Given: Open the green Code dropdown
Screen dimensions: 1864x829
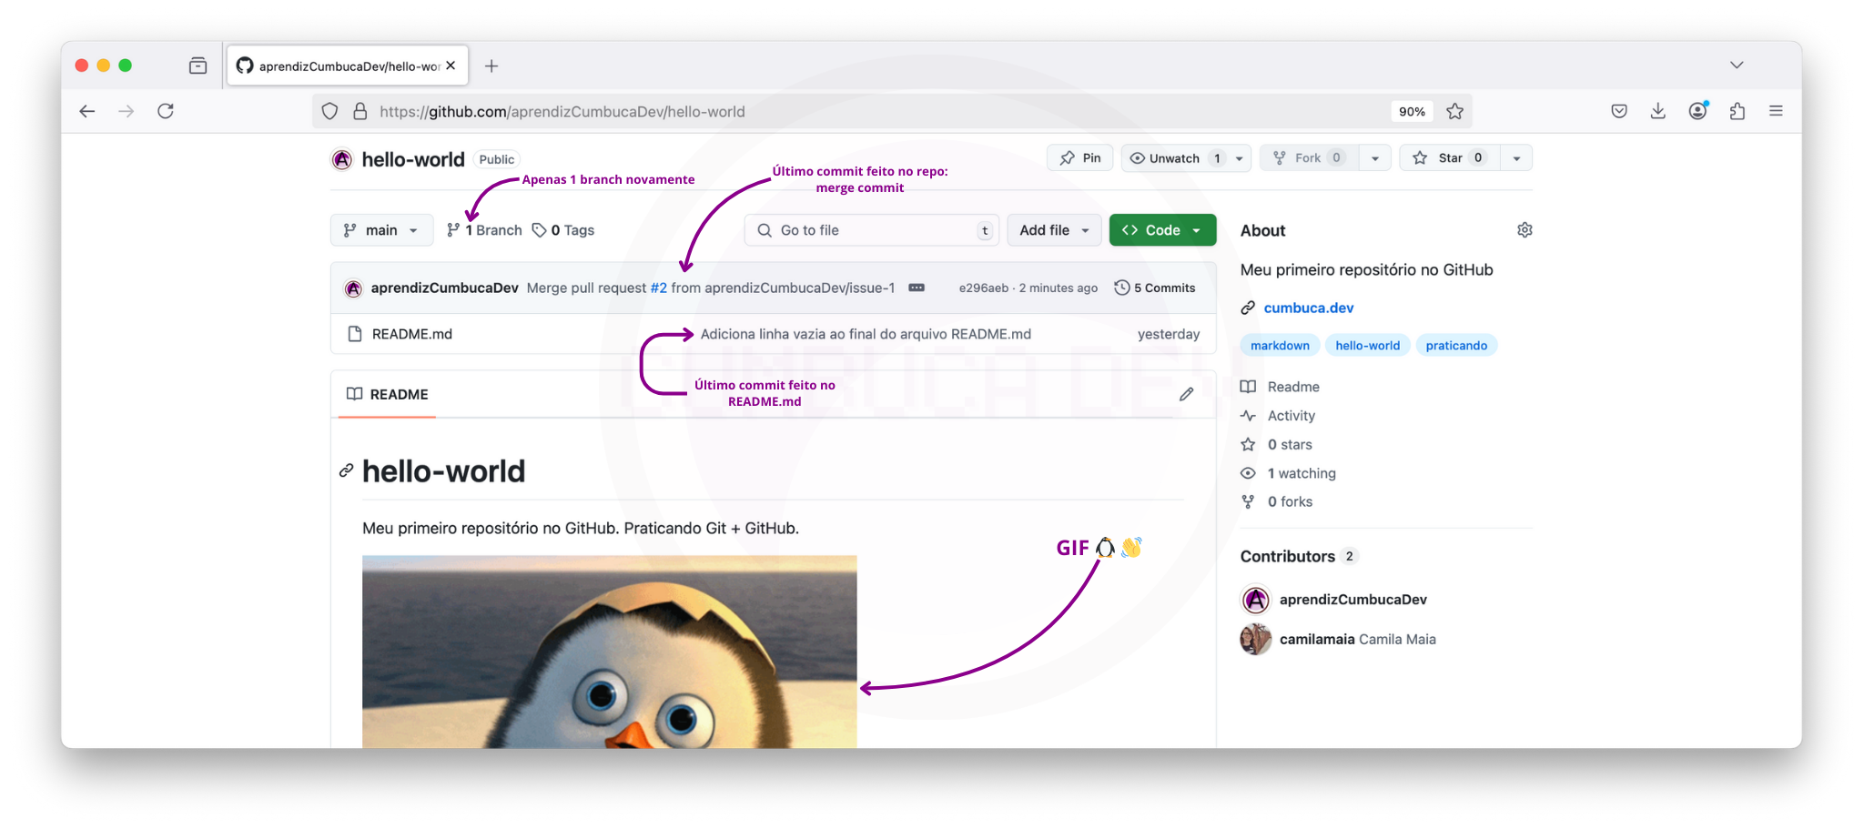Looking at the screenshot, I should point(1162,230).
